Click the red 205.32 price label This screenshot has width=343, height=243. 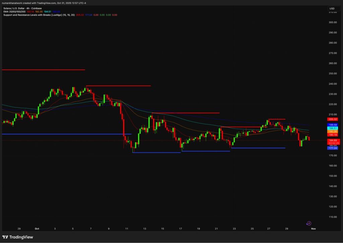point(333,119)
